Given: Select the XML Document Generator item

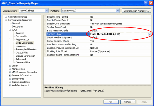Looking at the screenshot, I should [x=25, y=72].
